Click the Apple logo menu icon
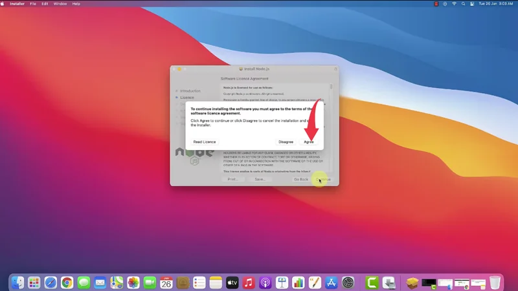This screenshot has width=518, height=291. click(5, 4)
